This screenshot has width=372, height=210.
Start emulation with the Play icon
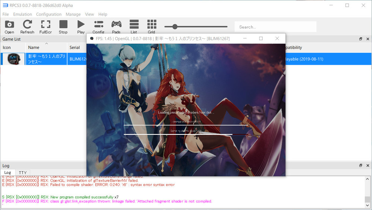click(x=81, y=27)
